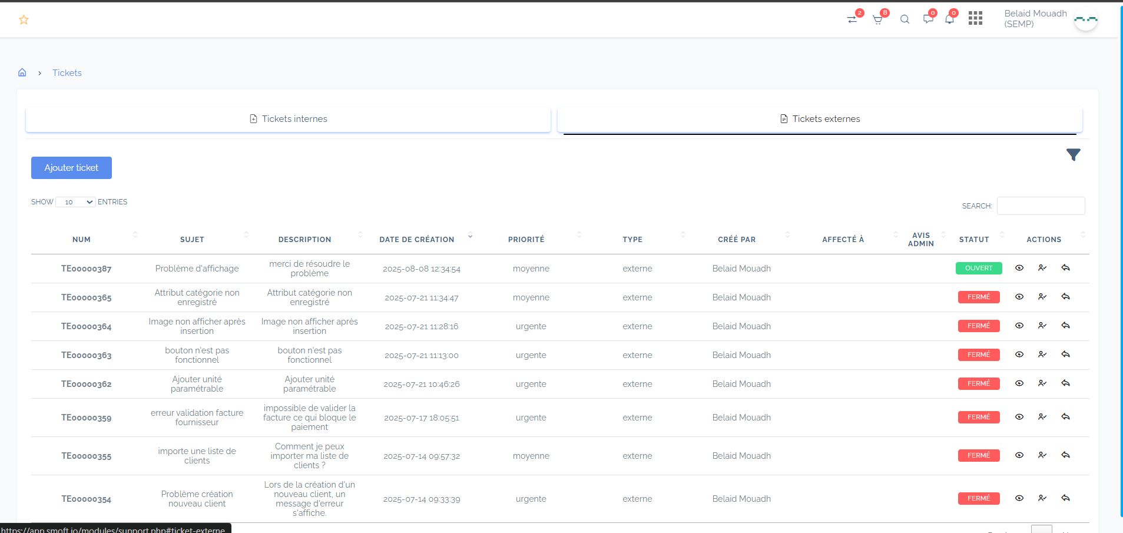
Task: Open the apps grid menu icon
Action: [x=975, y=18]
